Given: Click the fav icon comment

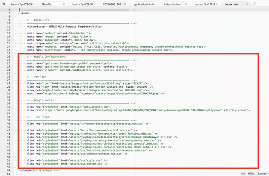Looking at the screenshot, I should (x=36, y=77).
